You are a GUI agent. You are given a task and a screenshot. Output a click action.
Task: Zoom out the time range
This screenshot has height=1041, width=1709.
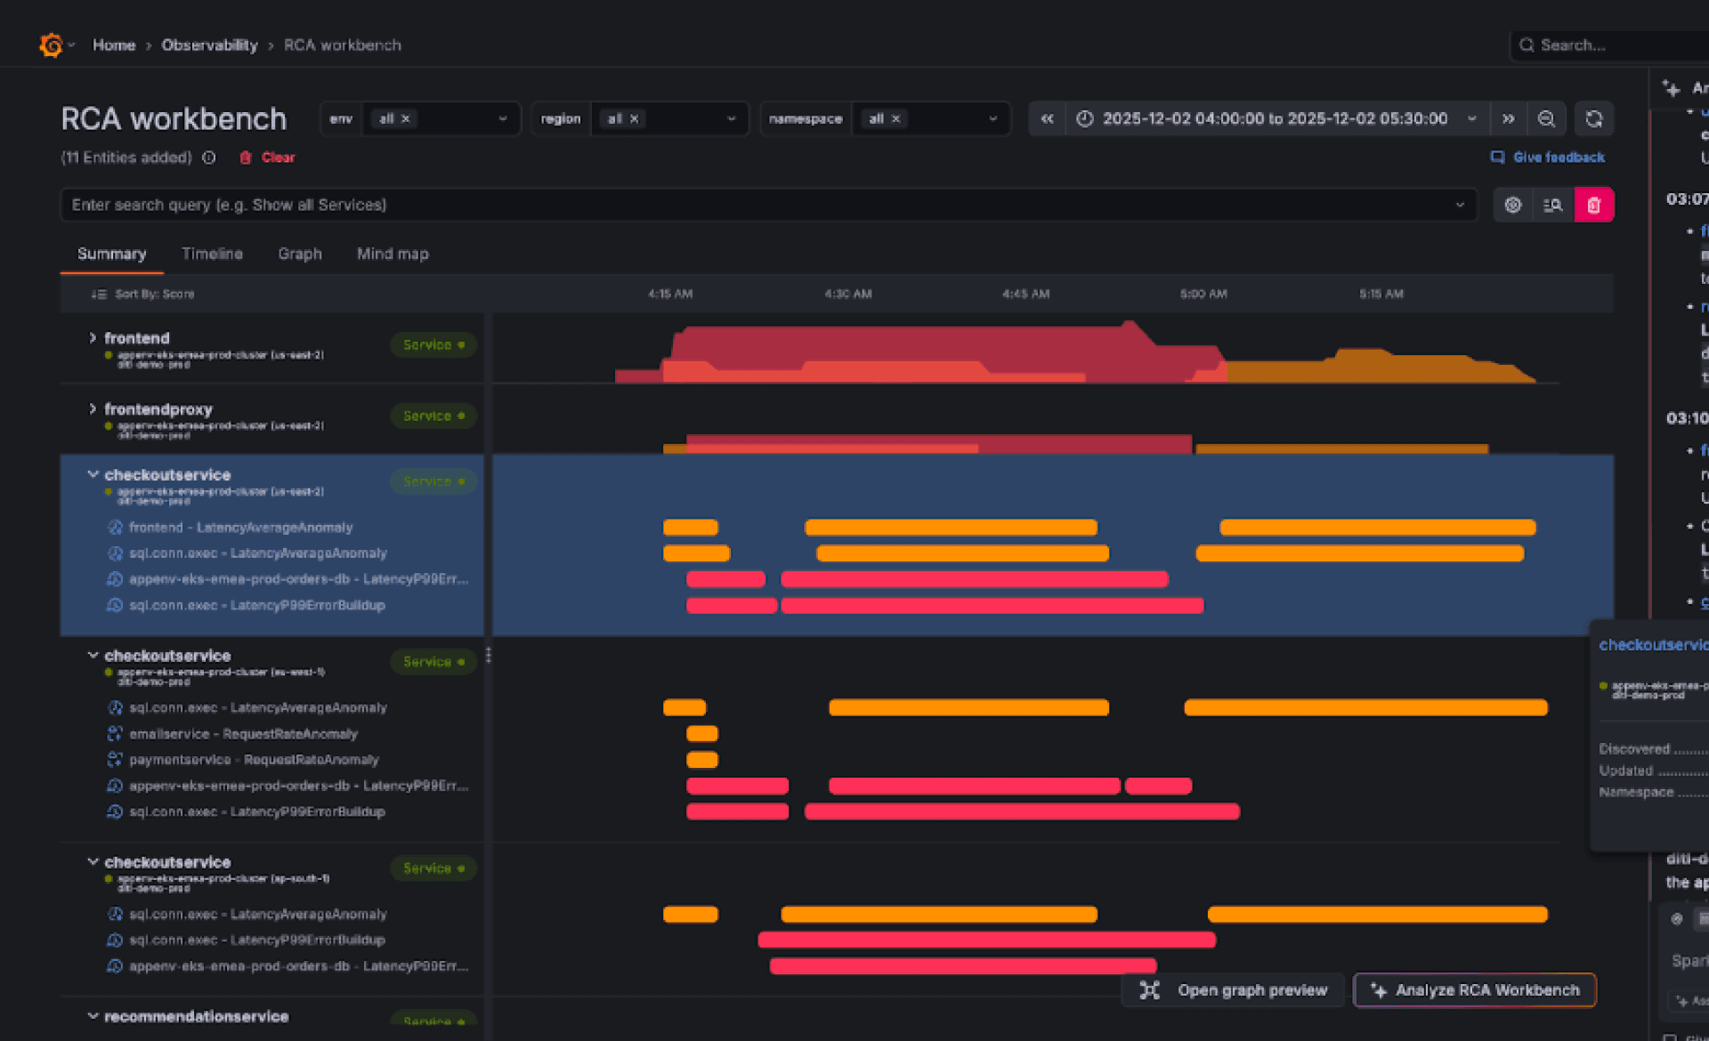(1547, 118)
